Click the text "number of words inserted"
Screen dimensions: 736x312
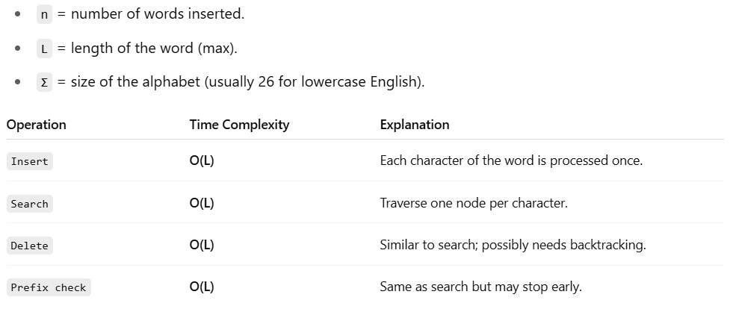click(157, 14)
